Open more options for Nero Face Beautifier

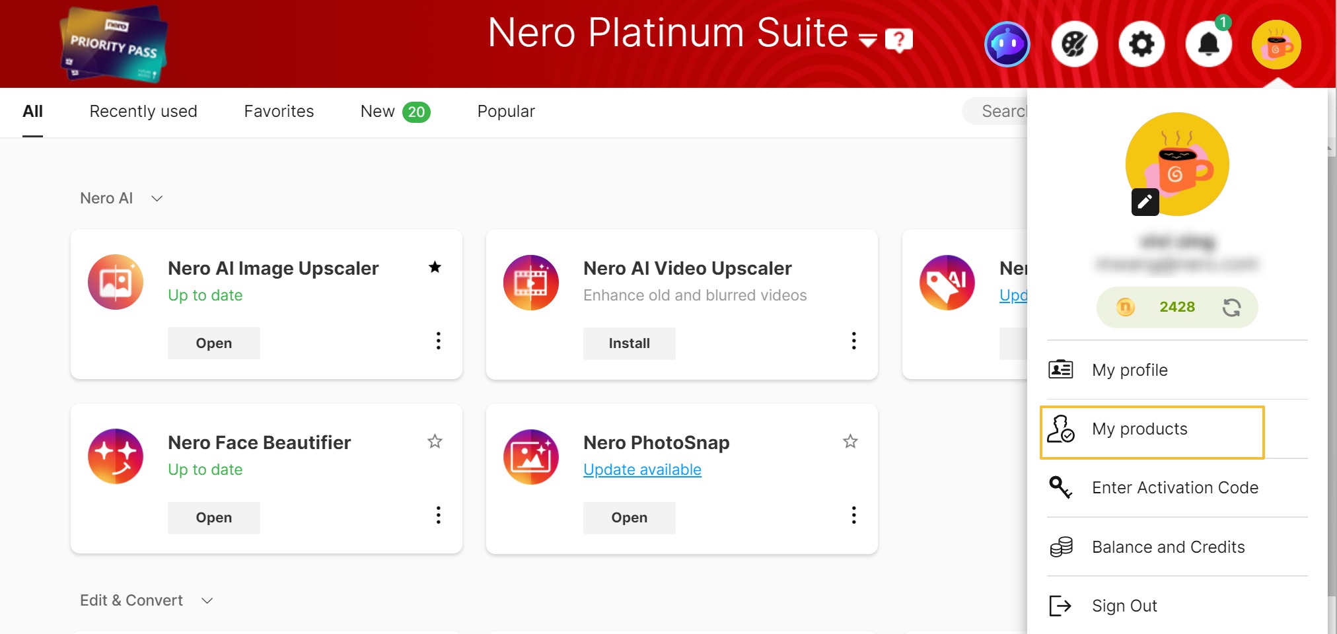tap(438, 515)
